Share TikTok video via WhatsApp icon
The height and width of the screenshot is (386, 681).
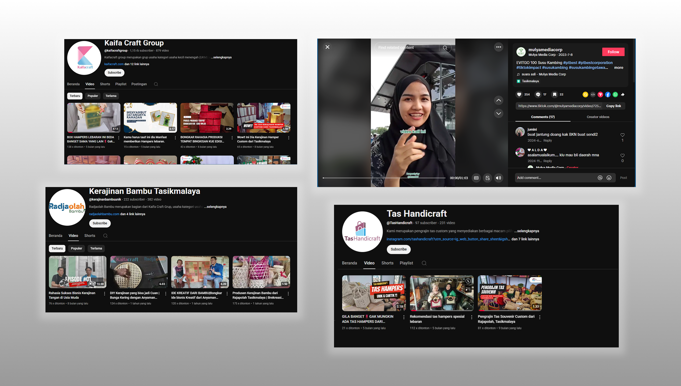615,95
